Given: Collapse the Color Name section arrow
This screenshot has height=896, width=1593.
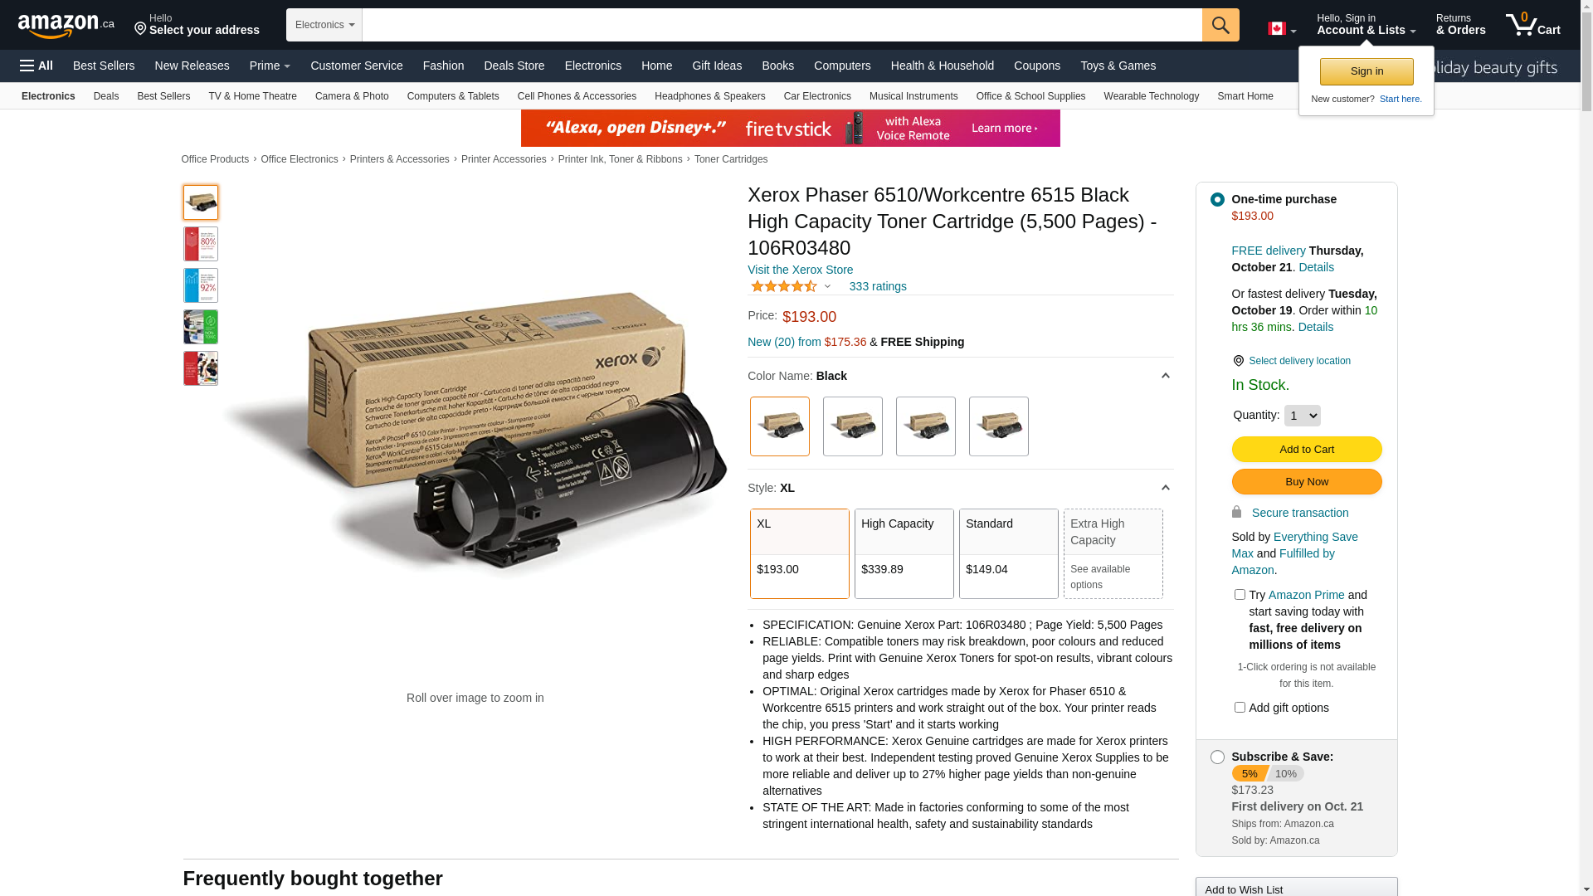Looking at the screenshot, I should click(x=1165, y=377).
